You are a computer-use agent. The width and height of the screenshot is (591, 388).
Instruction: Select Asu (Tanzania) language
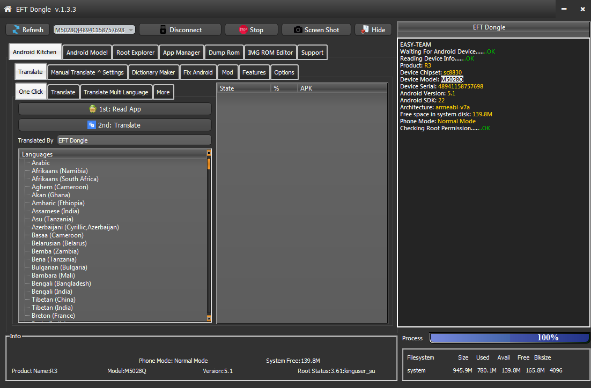click(x=53, y=219)
